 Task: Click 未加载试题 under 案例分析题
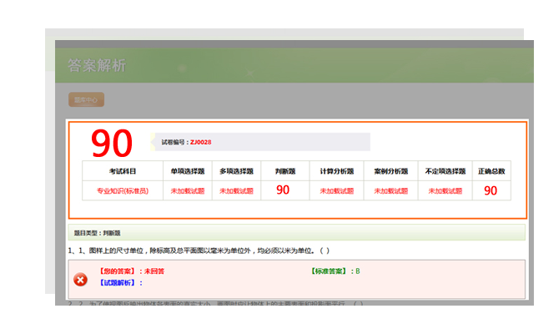(390, 191)
